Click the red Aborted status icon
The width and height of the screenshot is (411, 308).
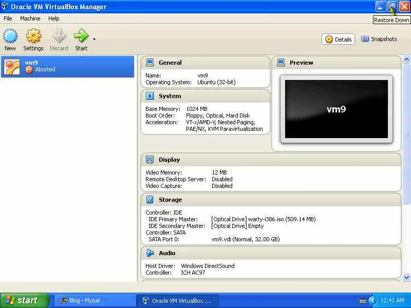coord(29,70)
